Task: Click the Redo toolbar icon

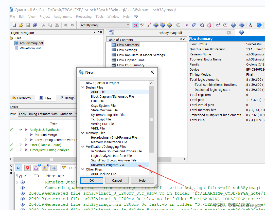Action: [x=73, y=25]
